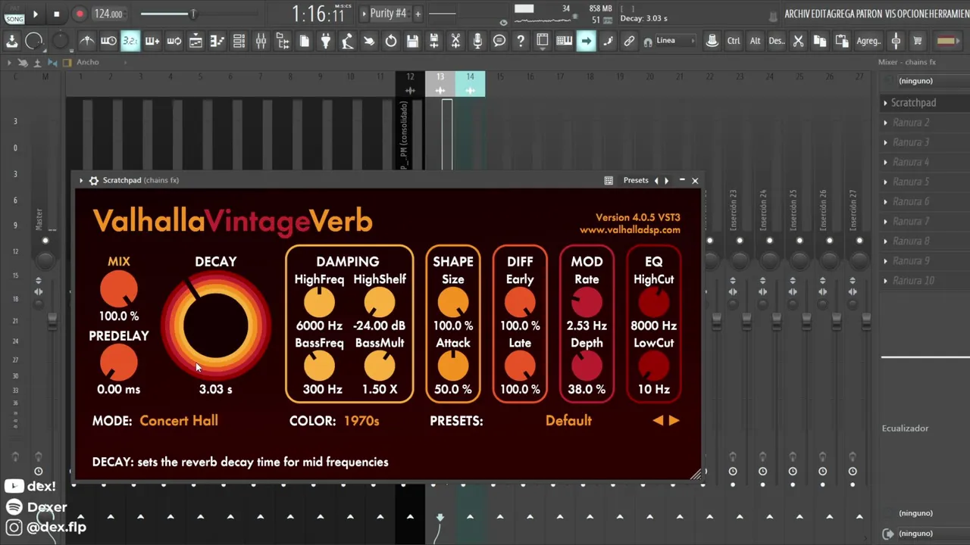The width and height of the screenshot is (970, 545).
Task: Click the HighCut EQ knob
Action: tap(653, 303)
